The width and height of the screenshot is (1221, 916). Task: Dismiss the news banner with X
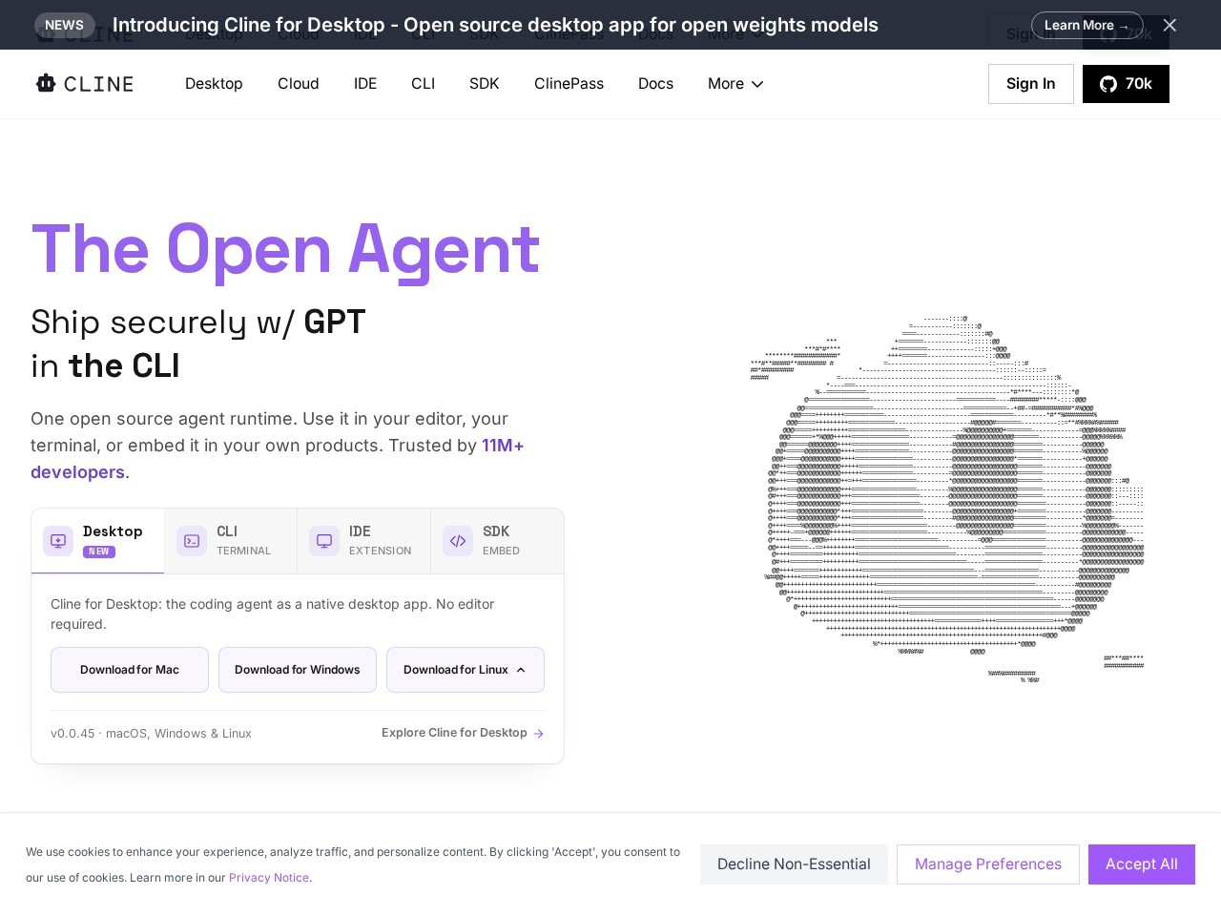(1169, 25)
